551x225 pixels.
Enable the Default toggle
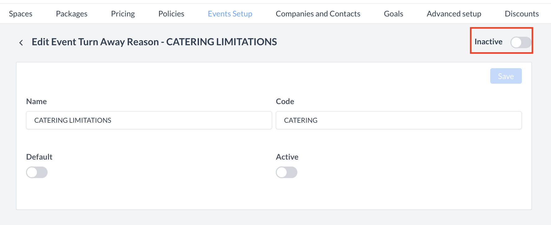click(37, 172)
